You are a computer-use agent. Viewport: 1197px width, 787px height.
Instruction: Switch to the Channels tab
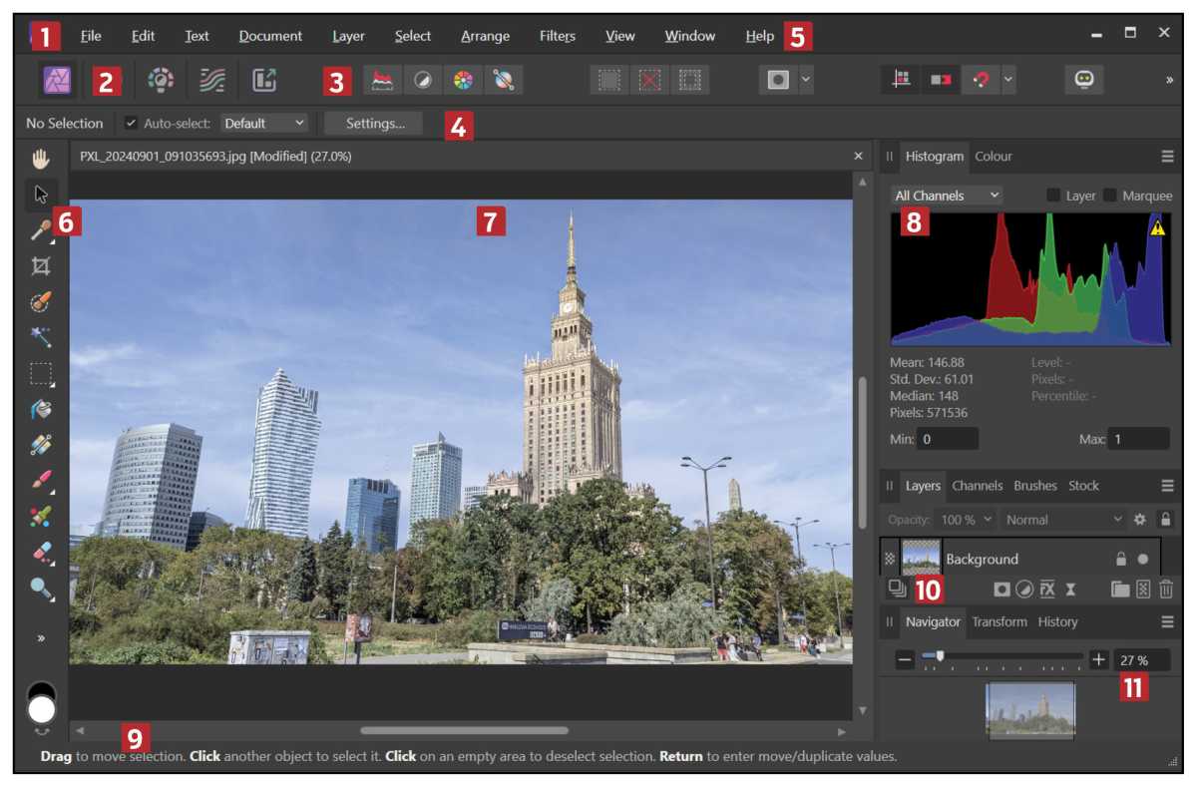(978, 486)
